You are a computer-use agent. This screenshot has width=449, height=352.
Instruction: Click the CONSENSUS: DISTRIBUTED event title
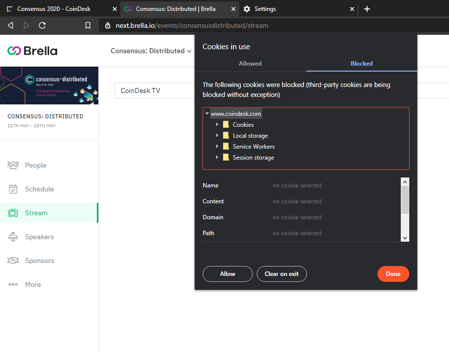click(x=45, y=116)
